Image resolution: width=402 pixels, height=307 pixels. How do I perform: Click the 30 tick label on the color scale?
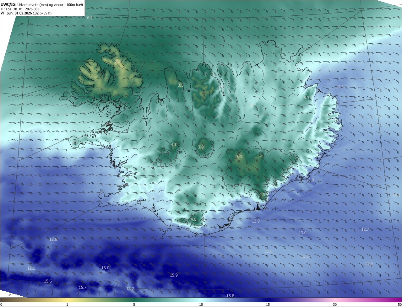[335, 304]
